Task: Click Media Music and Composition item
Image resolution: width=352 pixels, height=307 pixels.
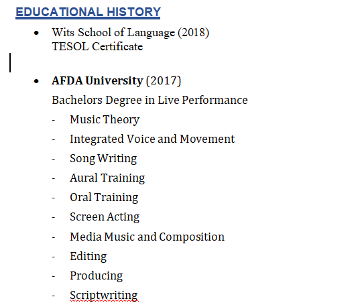Action: [x=147, y=237]
